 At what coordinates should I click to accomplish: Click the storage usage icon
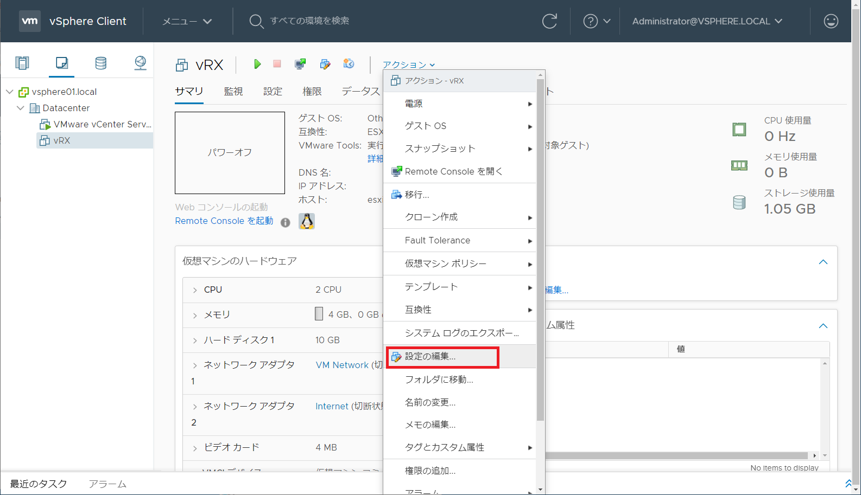pos(739,203)
